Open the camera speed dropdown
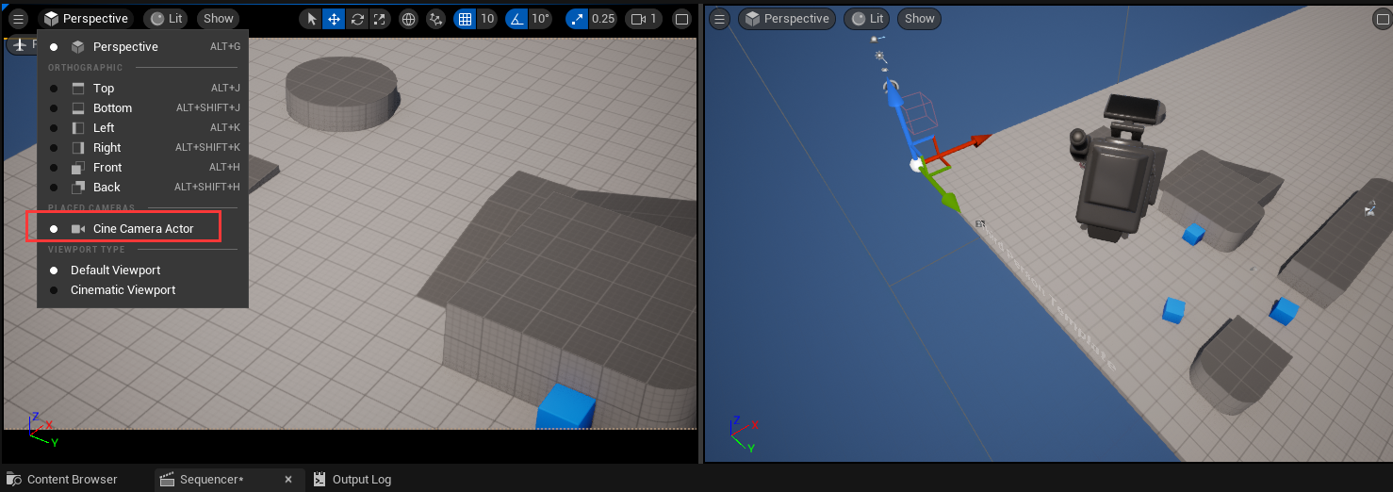1393x492 pixels. [643, 19]
